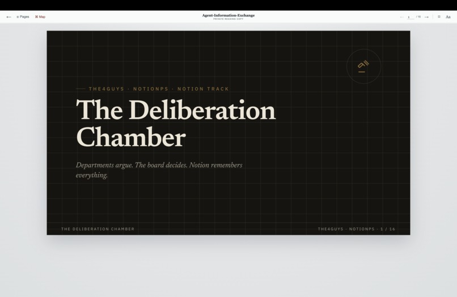Click the Agent-Information-Exchange document title
457x297 pixels.
point(228,15)
